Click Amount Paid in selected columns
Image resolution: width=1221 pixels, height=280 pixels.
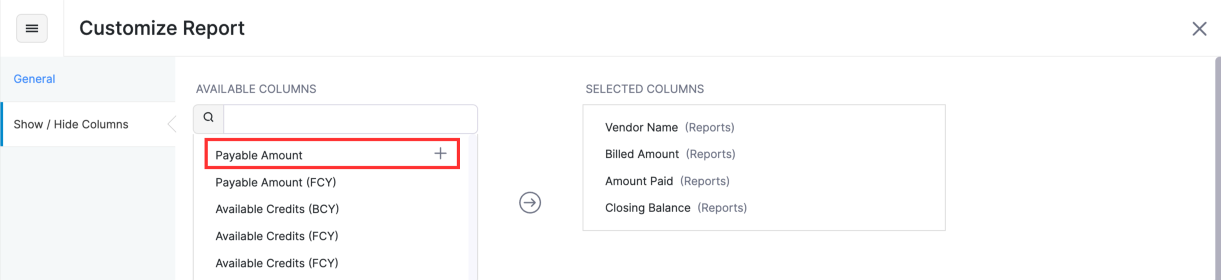tap(638, 180)
